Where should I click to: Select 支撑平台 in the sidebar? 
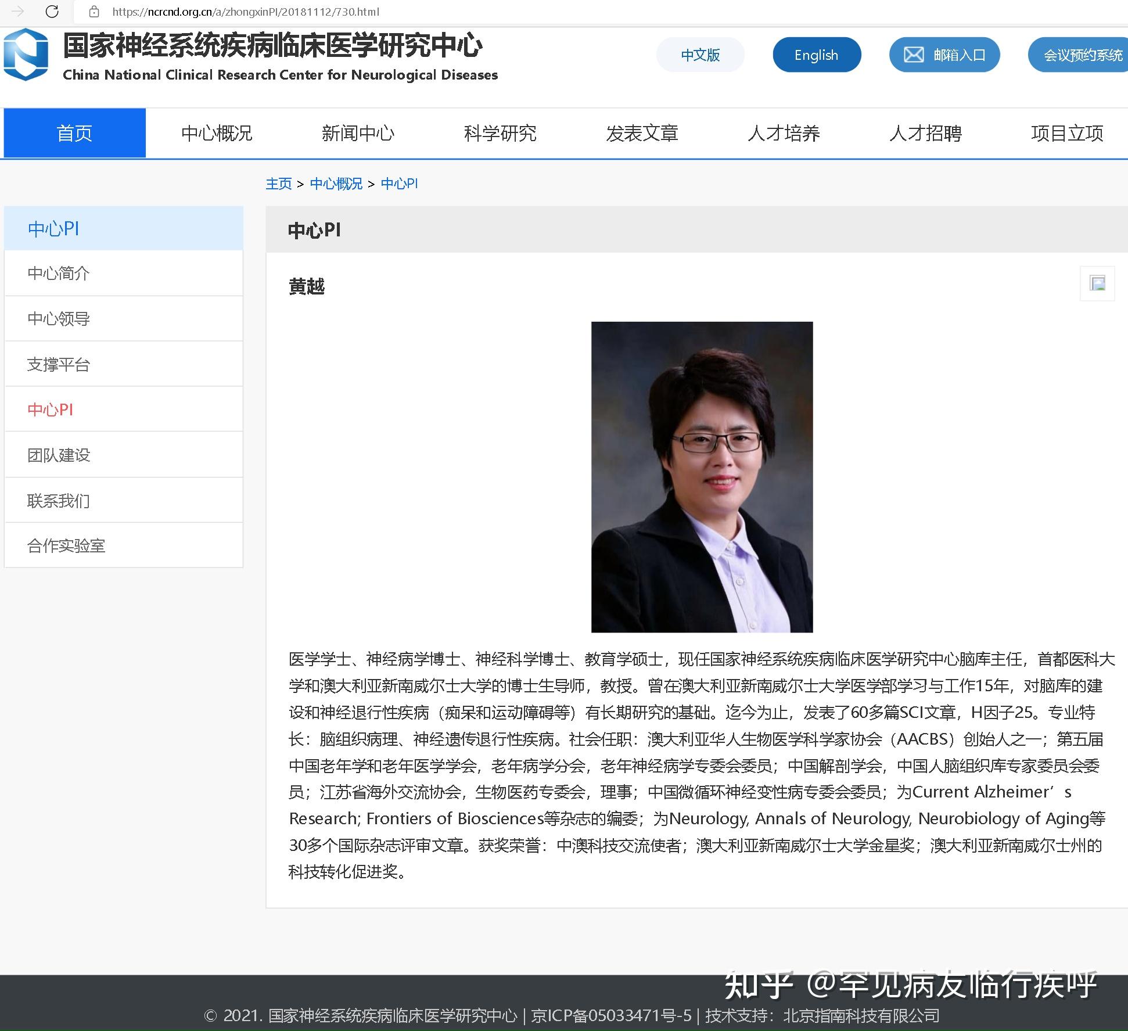click(59, 364)
